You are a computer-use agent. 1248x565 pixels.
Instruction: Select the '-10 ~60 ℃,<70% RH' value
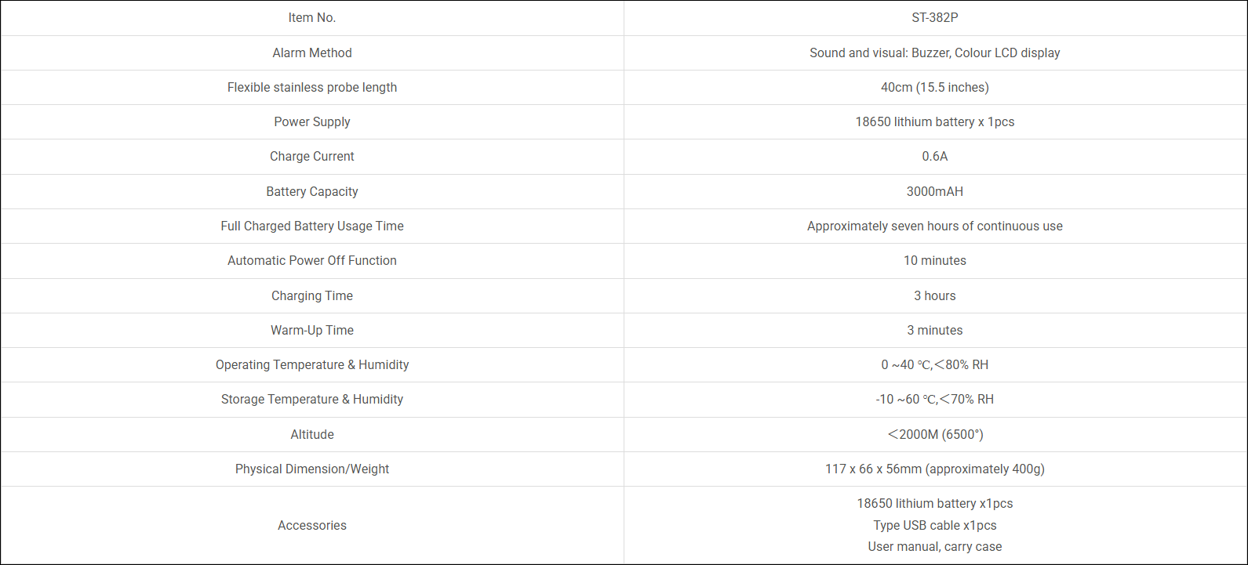(x=934, y=399)
